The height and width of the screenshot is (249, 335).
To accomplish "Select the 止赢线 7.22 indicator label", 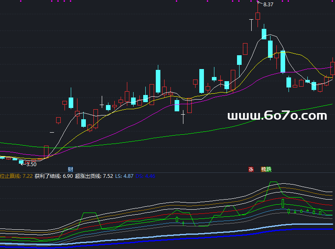I will [16, 176].
